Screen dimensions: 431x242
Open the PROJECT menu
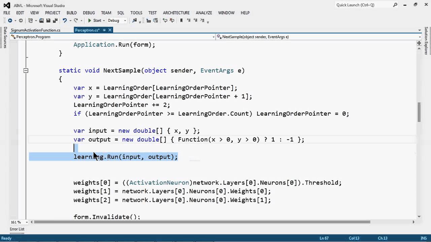pyautogui.click(x=53, y=13)
